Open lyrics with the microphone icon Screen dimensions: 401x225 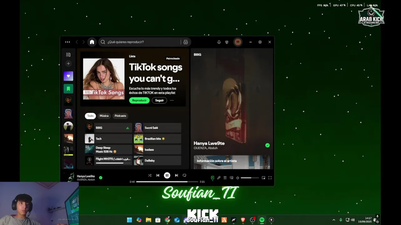[x=219, y=178]
